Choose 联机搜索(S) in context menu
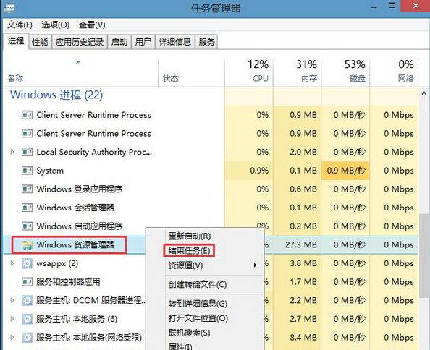 189,333
